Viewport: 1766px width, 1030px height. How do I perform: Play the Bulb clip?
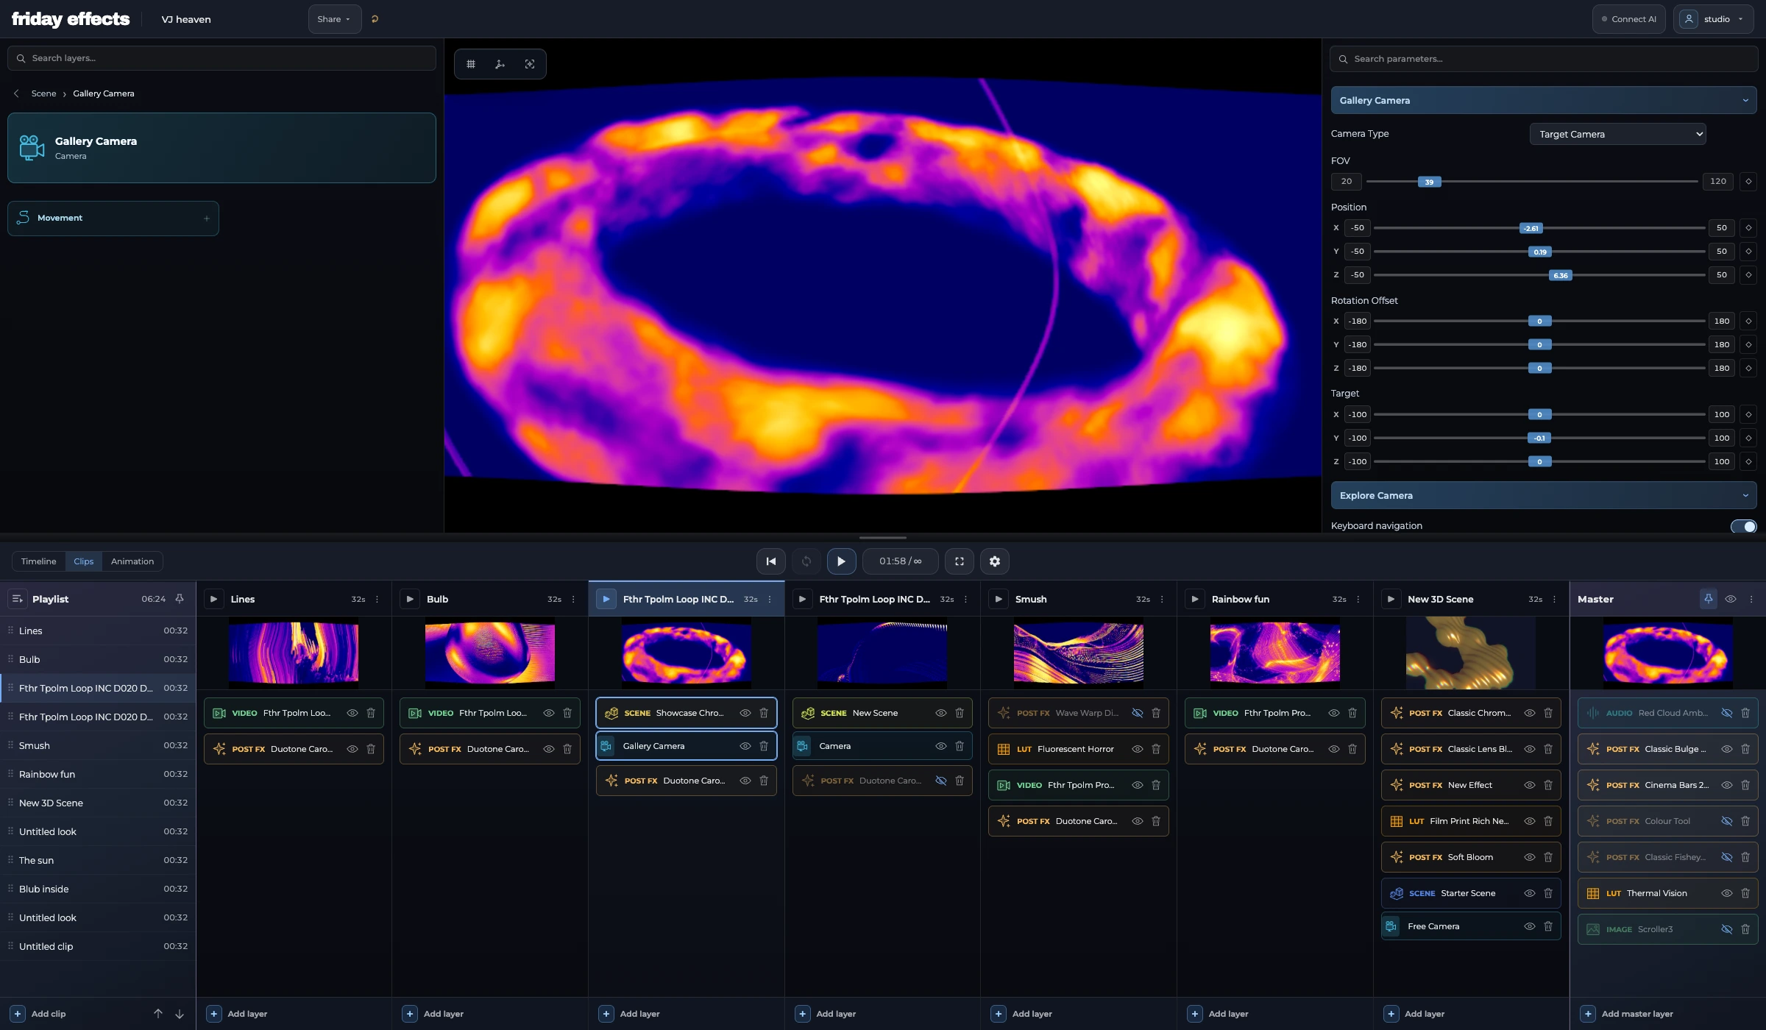tap(410, 599)
